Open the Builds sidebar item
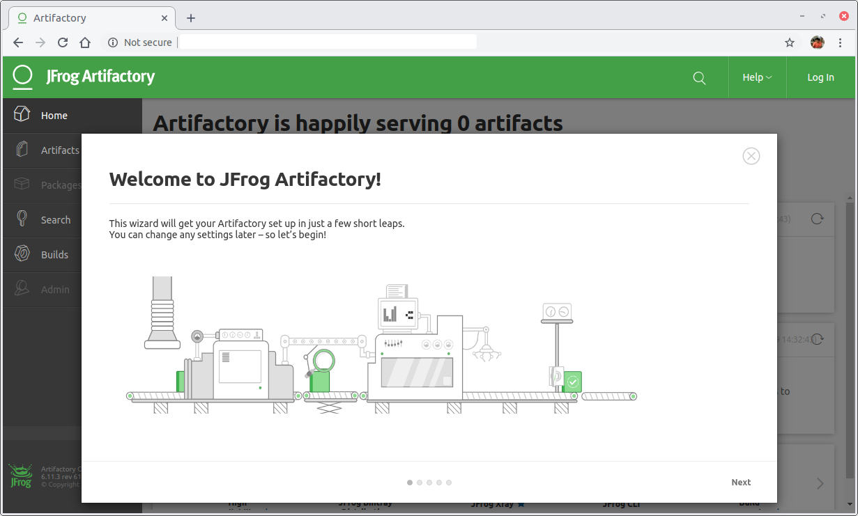 tap(42, 254)
